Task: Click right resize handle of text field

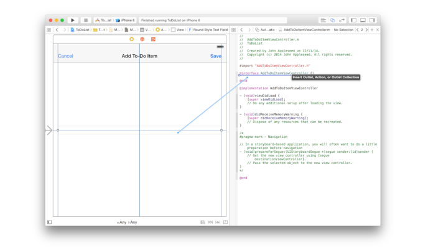Action: pyautogui.click(x=221, y=130)
